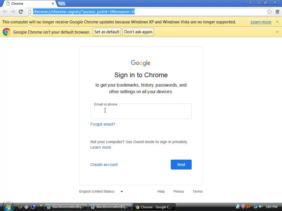Image resolution: width=282 pixels, height=211 pixels.
Task: Click the orange magnifier tray icon
Action: pyautogui.click(x=248, y=207)
